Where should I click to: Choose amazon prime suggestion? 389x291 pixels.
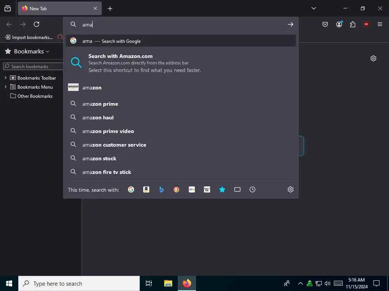pos(180,104)
